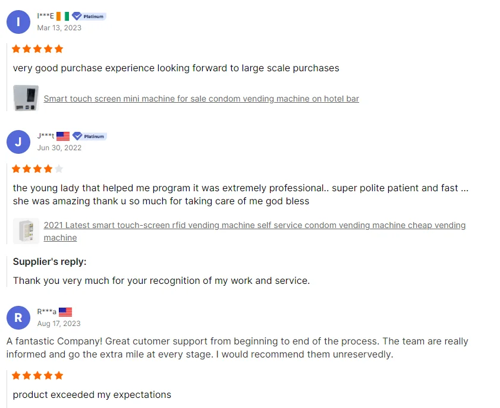Click J***t's Platinum verified badge
500x408 pixels.
[89, 137]
